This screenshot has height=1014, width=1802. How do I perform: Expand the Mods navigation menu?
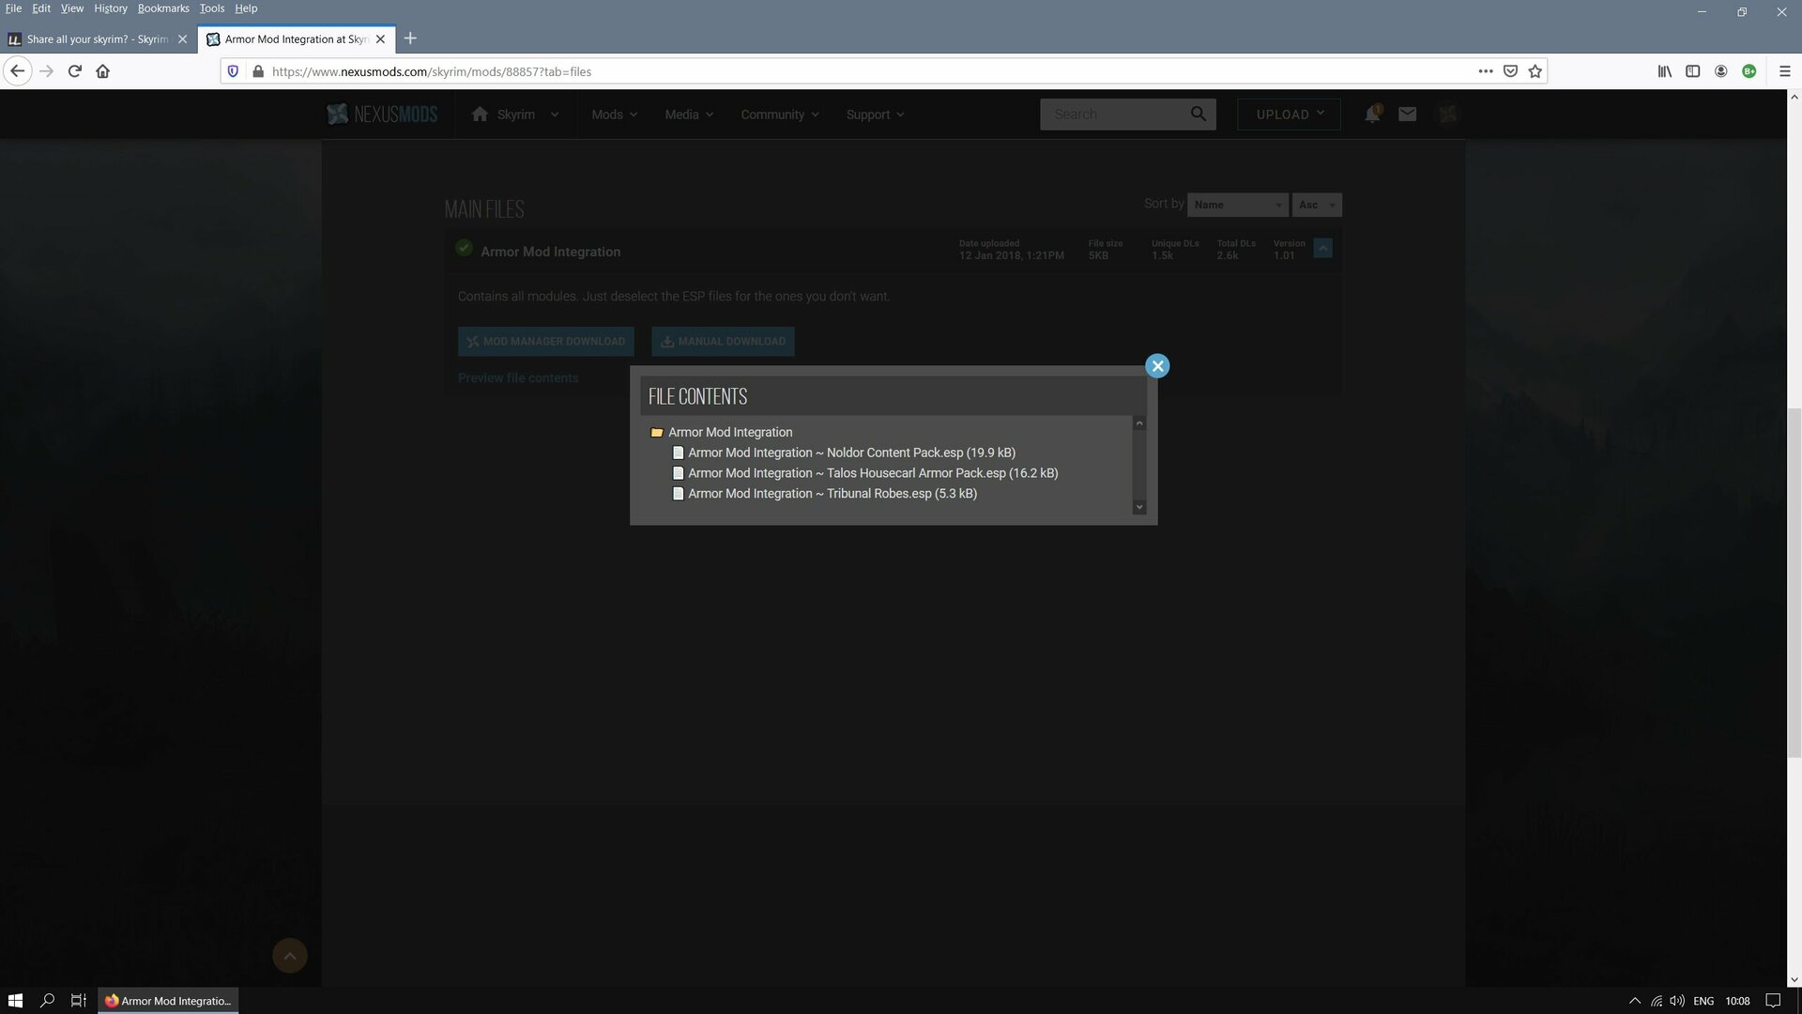click(614, 115)
